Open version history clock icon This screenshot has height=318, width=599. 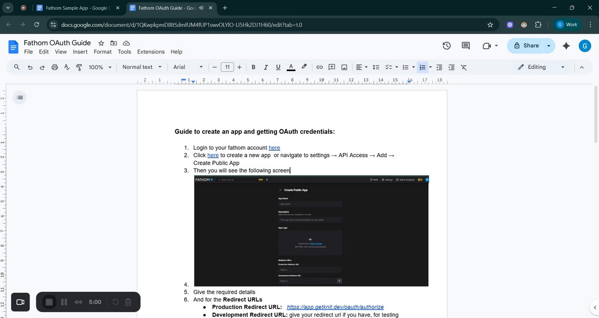click(x=446, y=45)
